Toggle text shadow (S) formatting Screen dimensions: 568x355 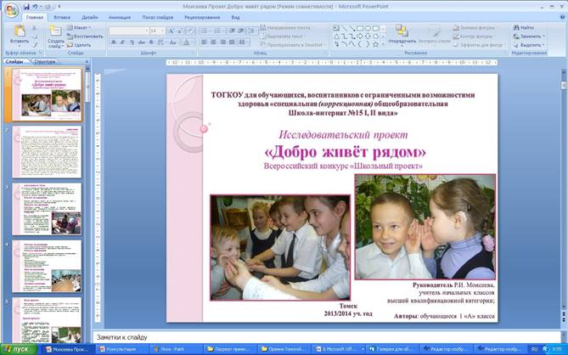[x=151, y=42]
